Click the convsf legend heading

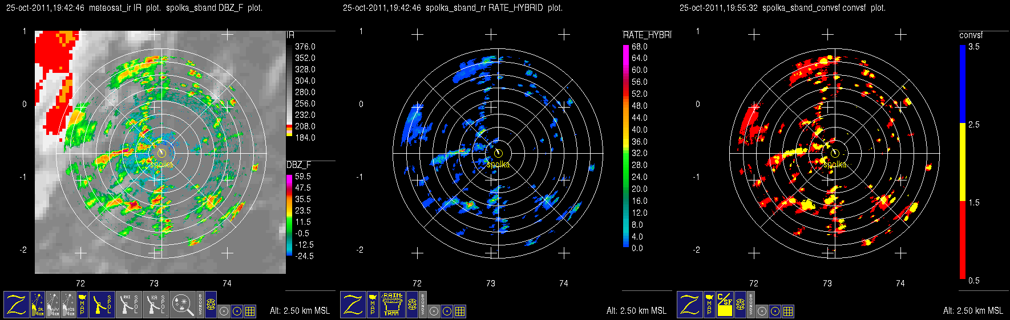coord(971,35)
